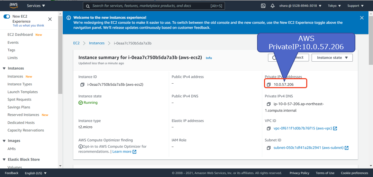373x177 pixels.
Task: Open Cookie preferences footer link
Action: [354, 173]
